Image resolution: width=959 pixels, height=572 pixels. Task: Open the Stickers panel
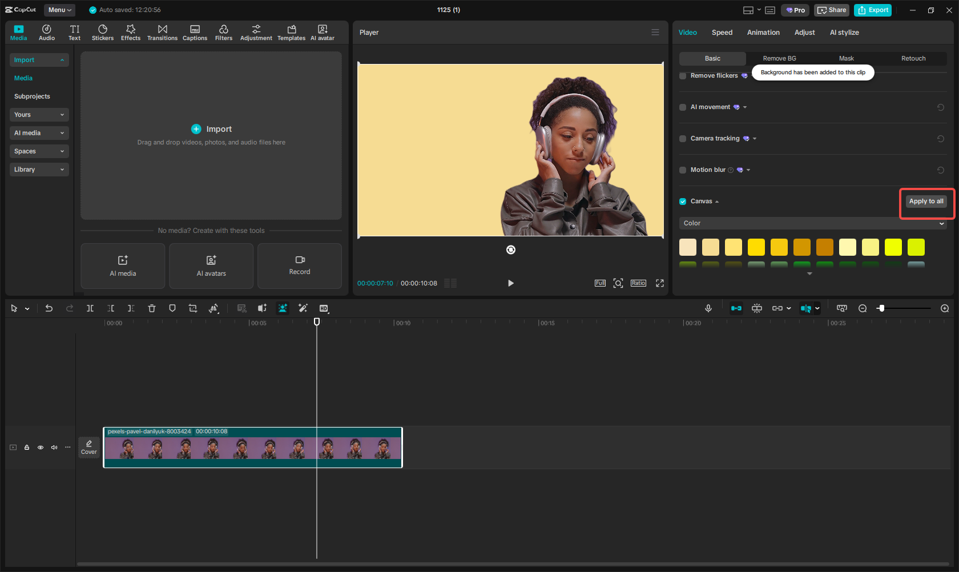pos(103,33)
